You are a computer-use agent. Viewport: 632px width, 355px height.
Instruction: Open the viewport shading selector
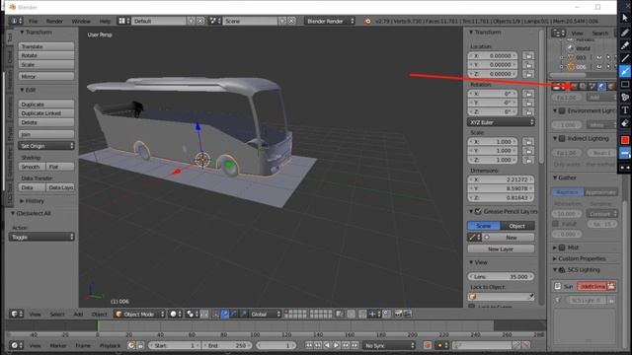tap(176, 314)
